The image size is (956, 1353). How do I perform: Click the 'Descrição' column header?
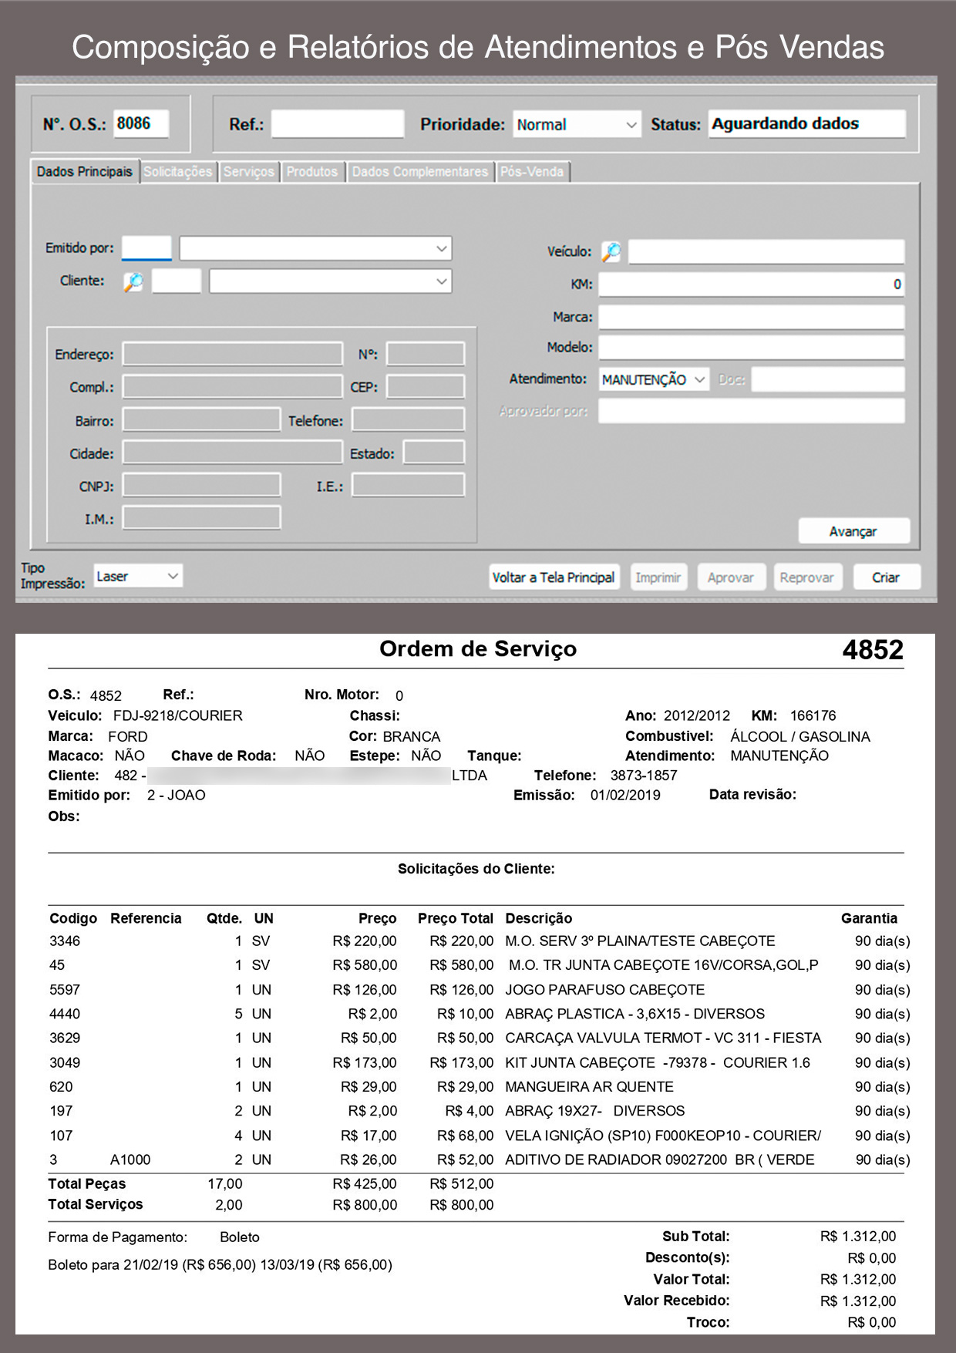click(x=539, y=918)
